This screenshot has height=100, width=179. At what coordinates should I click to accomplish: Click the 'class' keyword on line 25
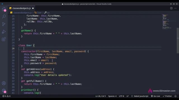[22, 46]
